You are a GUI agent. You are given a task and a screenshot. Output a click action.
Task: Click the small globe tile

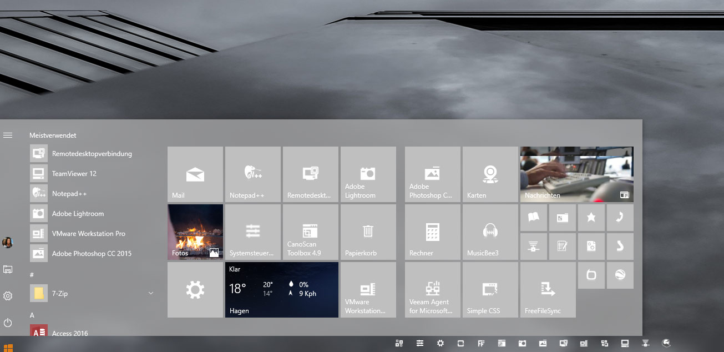pos(620,275)
